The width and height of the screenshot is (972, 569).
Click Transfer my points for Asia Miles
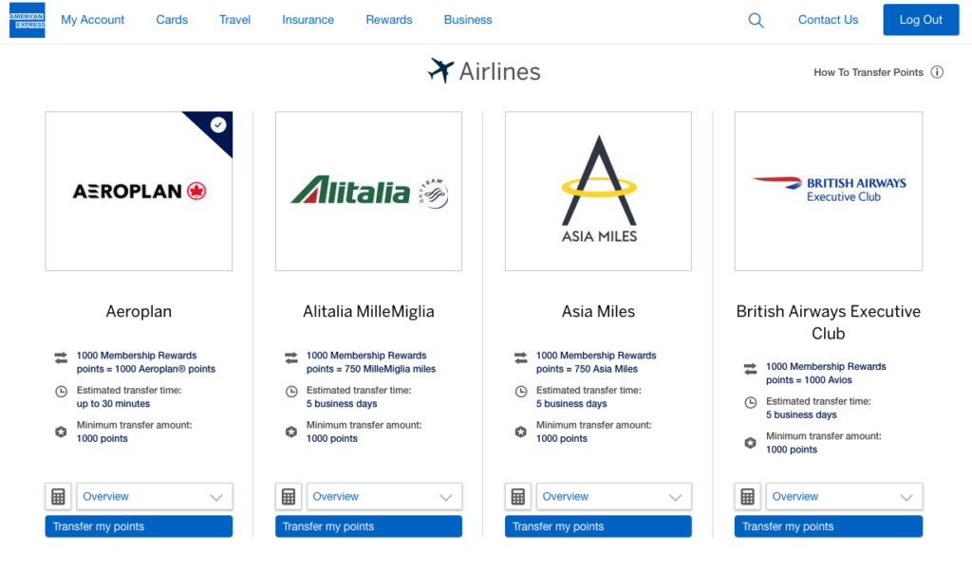tap(598, 525)
